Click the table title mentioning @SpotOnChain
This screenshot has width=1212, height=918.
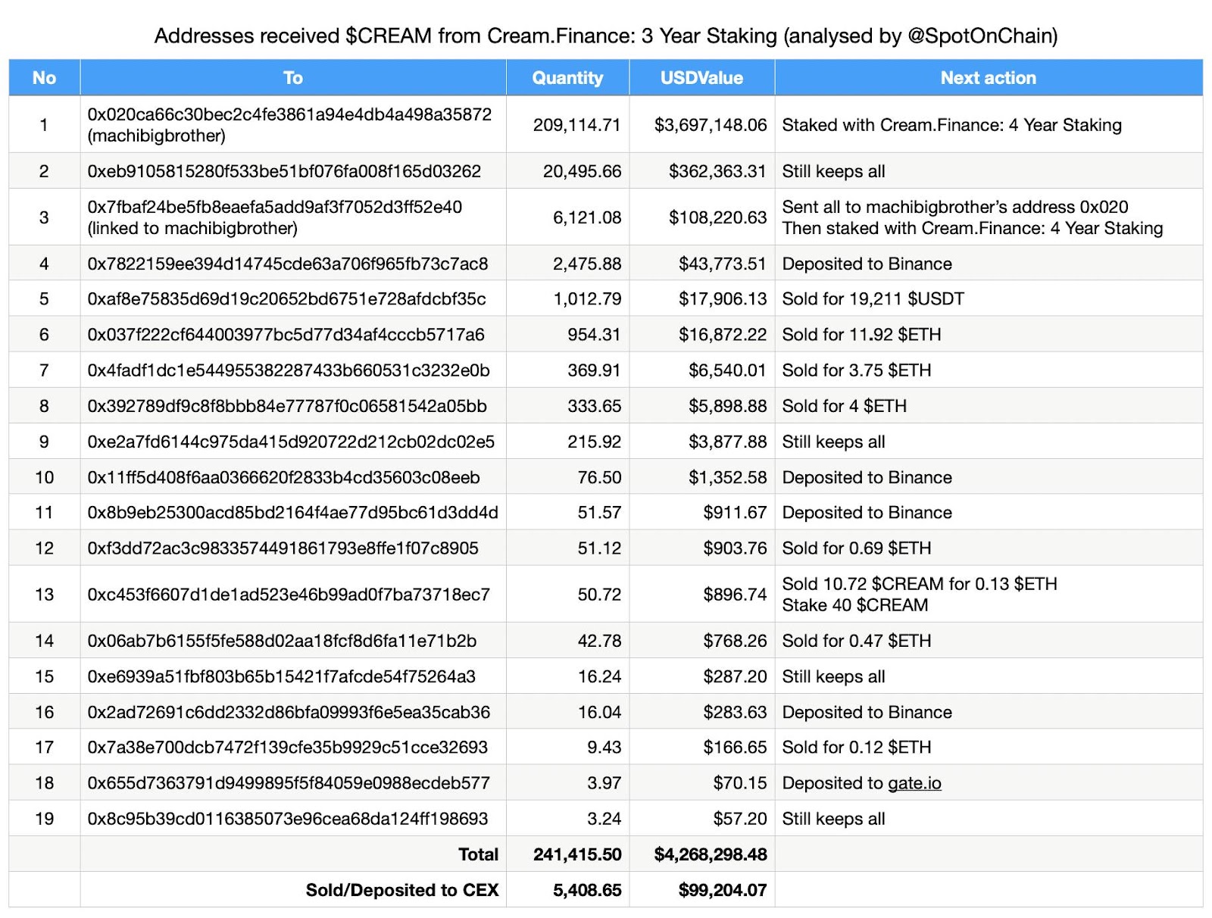(x=606, y=36)
